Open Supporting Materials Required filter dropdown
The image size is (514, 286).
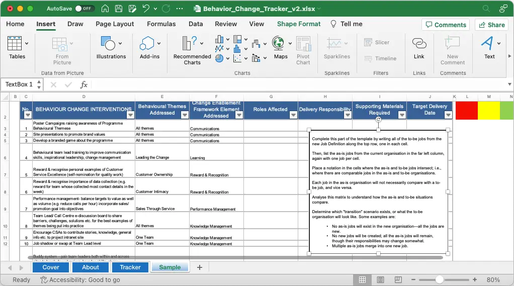(402, 115)
